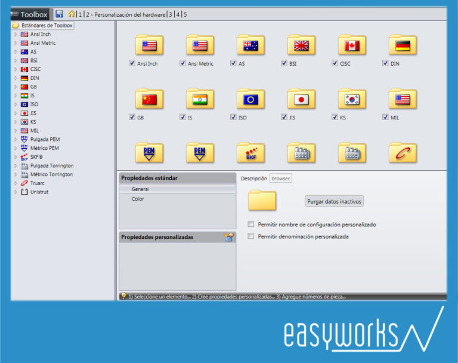Enable Permitir nombre de configuración personalizado
Screen dimensions: 458x363
(x=250, y=224)
